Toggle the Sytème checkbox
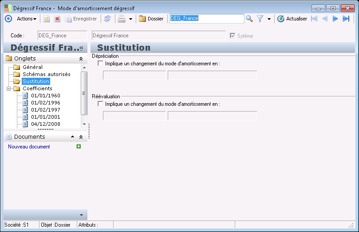The width and height of the screenshot is (359, 232). tap(233, 36)
